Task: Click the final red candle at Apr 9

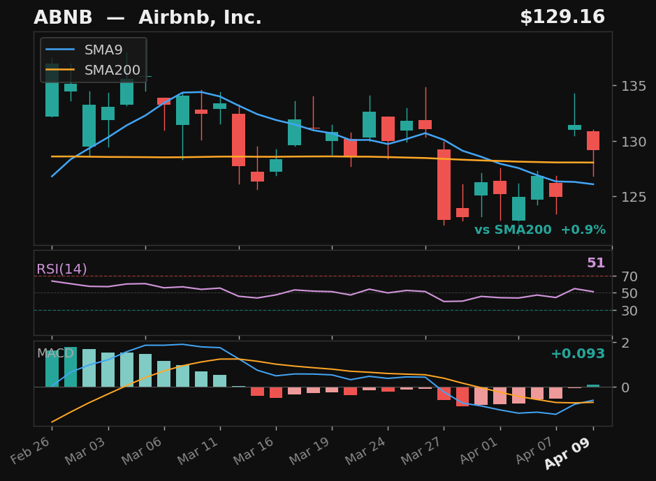Action: (x=594, y=141)
